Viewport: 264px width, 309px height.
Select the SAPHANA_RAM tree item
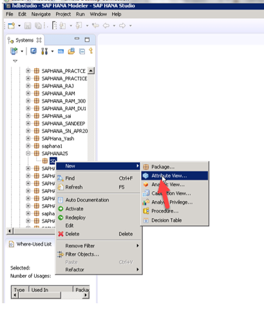tap(58, 93)
